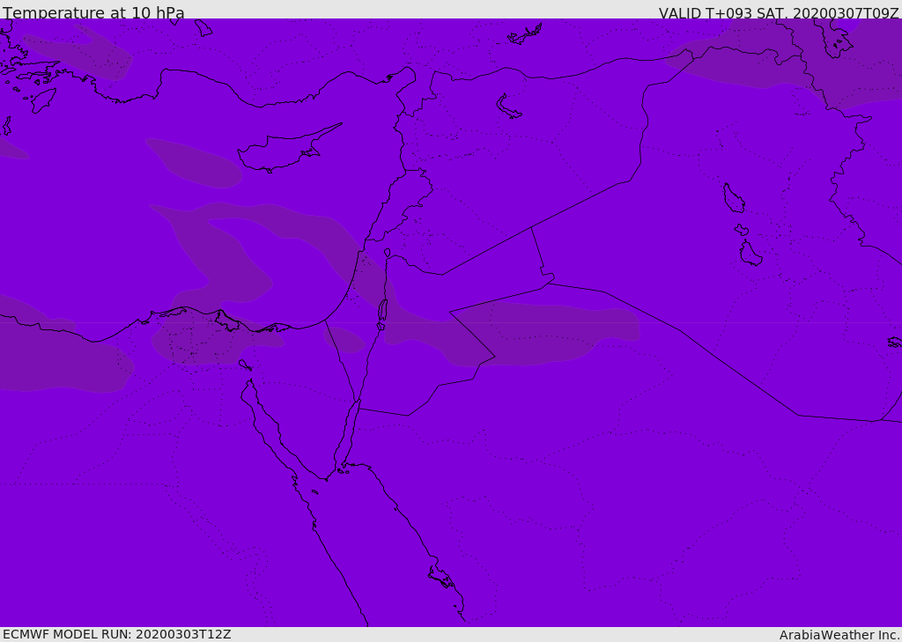Click the ArabiaWeather Inc credit label
902x642 pixels.
pos(839,635)
